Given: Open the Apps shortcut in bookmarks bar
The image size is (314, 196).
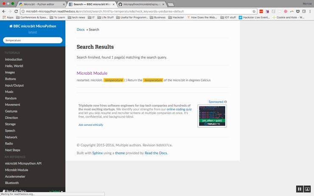Looking at the screenshot, I should point(8,17).
